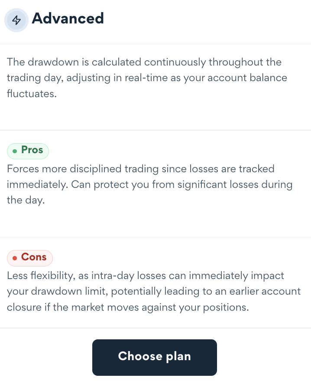Click the divider line above Pros section
The width and height of the screenshot is (311, 381).
point(155,130)
